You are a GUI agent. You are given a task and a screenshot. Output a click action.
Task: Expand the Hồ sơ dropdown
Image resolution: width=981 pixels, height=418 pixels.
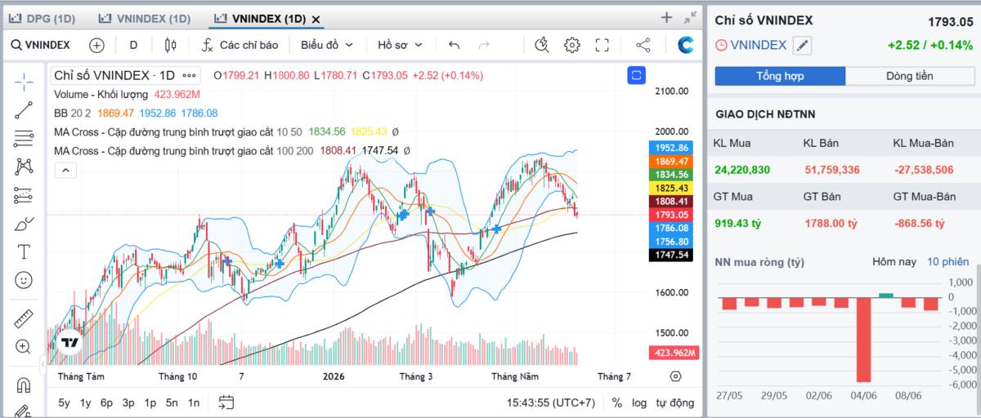[401, 45]
